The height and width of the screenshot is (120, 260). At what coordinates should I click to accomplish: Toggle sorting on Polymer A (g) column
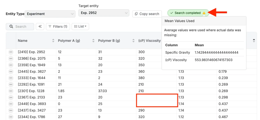pos(93,41)
